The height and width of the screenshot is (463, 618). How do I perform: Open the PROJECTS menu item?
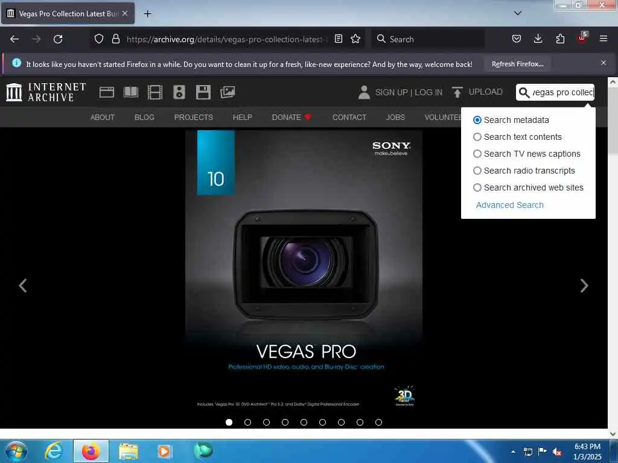[194, 118]
